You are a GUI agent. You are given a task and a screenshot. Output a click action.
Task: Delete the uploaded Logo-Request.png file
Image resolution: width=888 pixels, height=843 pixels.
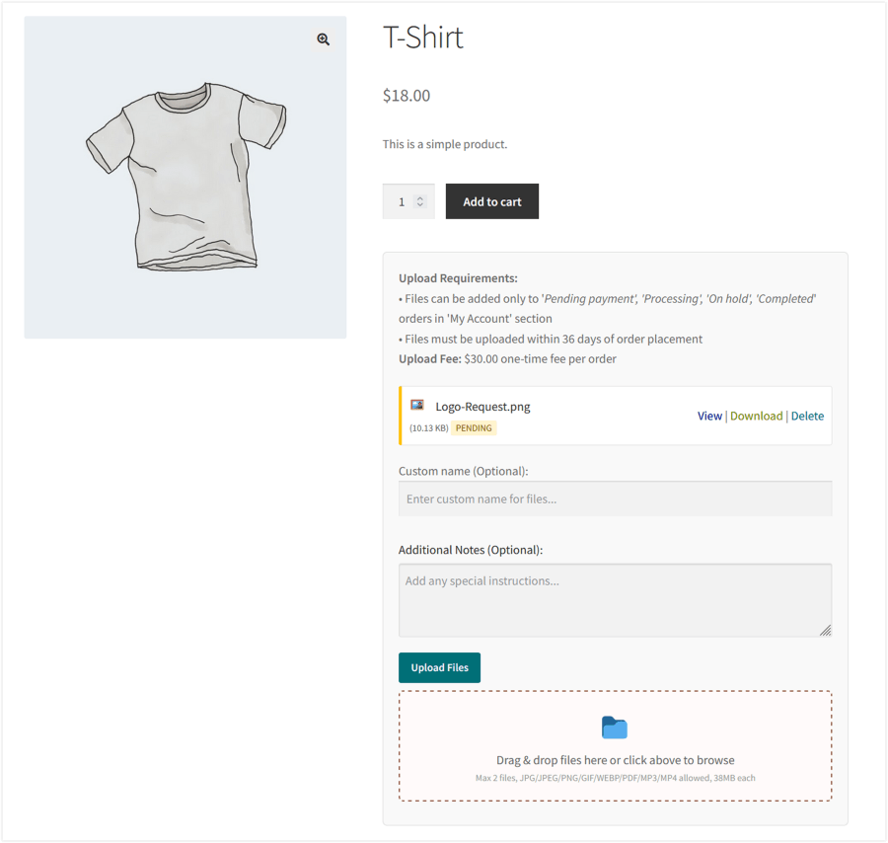tap(807, 417)
